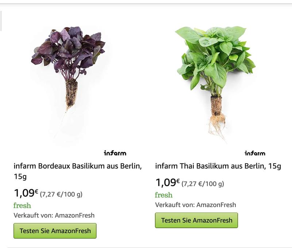
Task: Open the infarm Thai Basilikum aus Berlin title
Action: point(218,166)
